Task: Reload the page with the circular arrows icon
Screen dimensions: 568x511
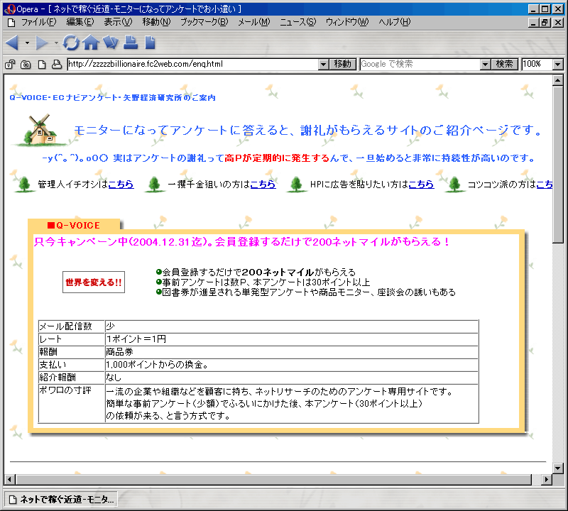Action: tap(71, 43)
